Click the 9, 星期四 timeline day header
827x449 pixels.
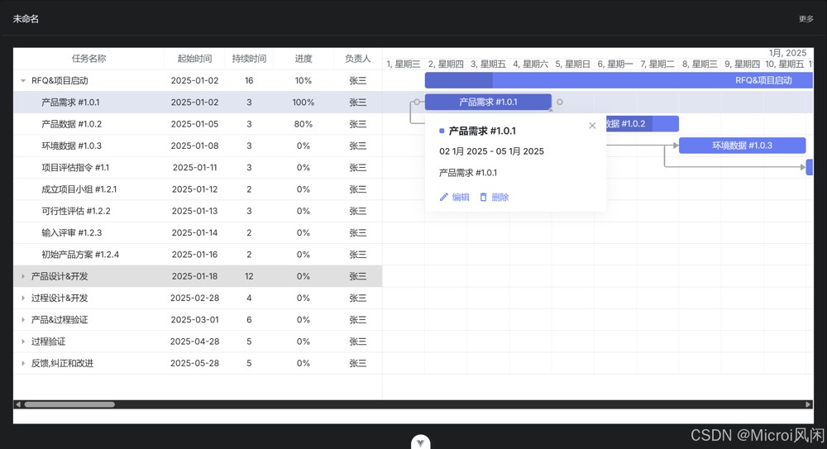pos(742,64)
